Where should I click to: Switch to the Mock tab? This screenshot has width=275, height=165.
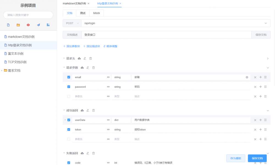96,13
